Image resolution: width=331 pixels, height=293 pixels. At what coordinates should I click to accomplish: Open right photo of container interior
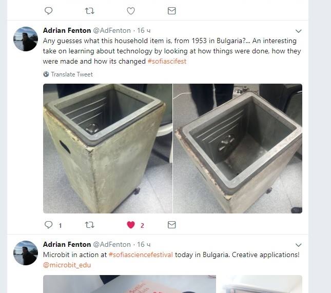[238, 148]
